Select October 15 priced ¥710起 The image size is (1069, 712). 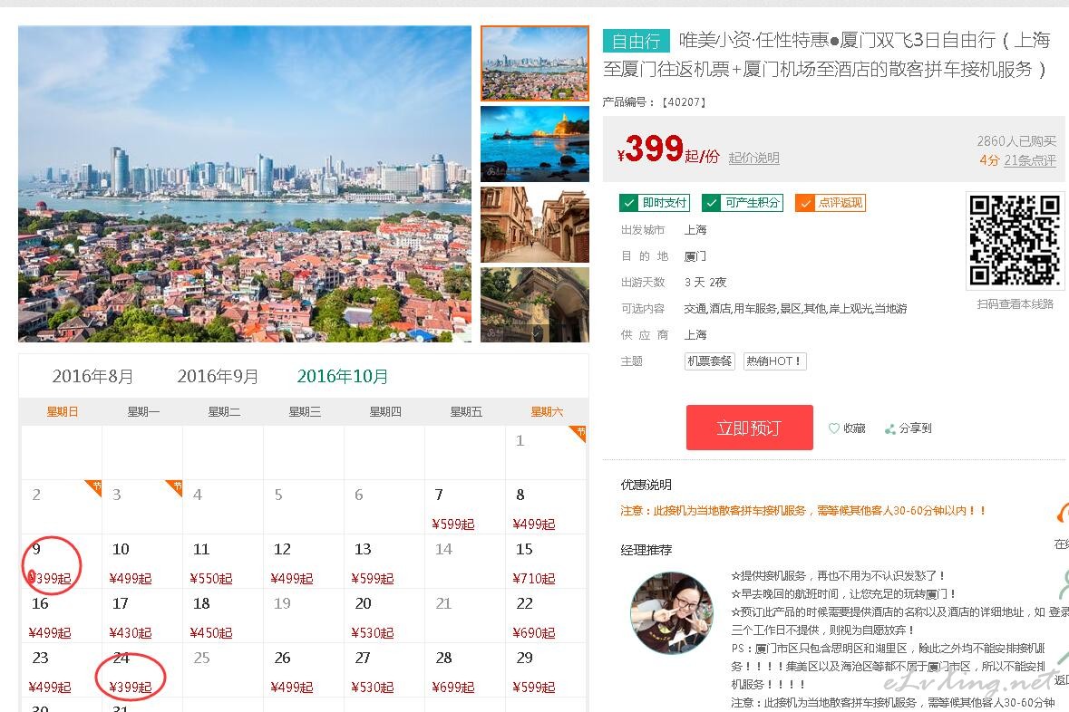[546, 562]
